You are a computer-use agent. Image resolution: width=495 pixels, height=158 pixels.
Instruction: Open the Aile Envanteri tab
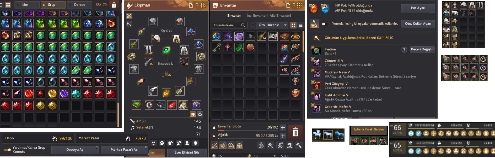tap(280, 16)
